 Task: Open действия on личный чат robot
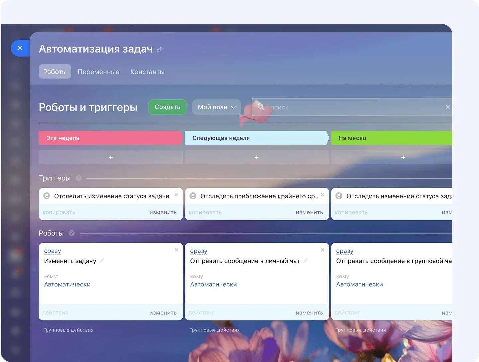[201, 313]
